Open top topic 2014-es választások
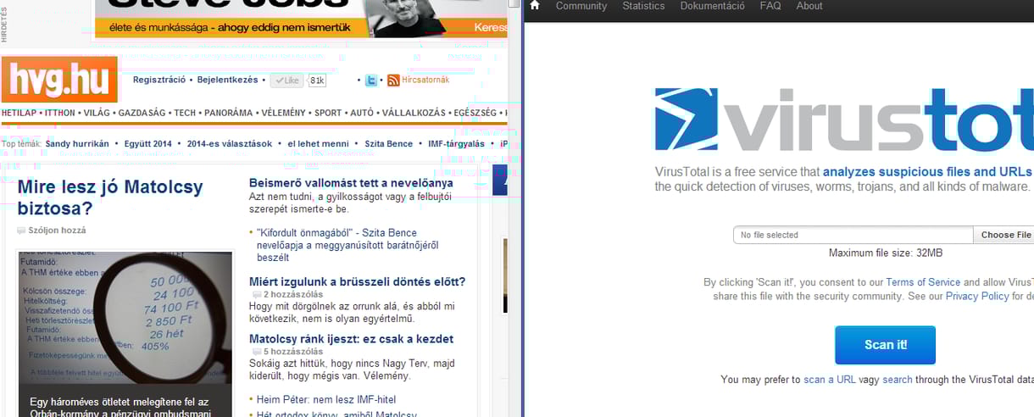This screenshot has height=417, width=1034. click(x=230, y=144)
